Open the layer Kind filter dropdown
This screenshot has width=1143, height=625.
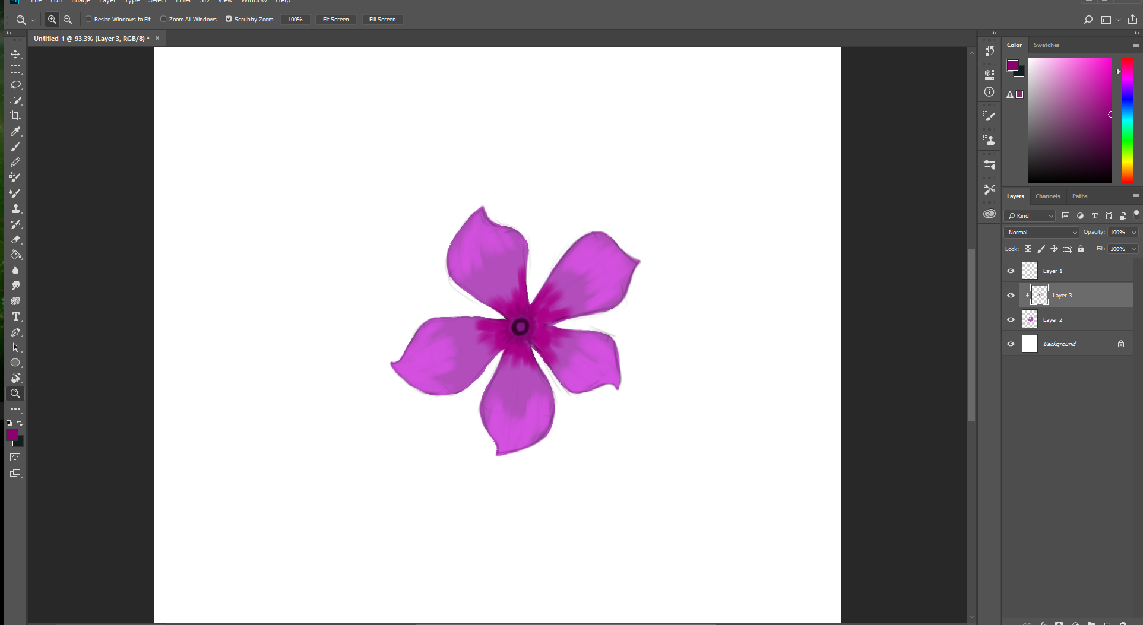[1030, 215]
